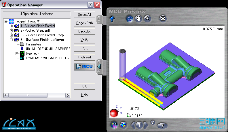Click the Highfeed button
Viewport: 228px width, 132px height.
point(84,57)
